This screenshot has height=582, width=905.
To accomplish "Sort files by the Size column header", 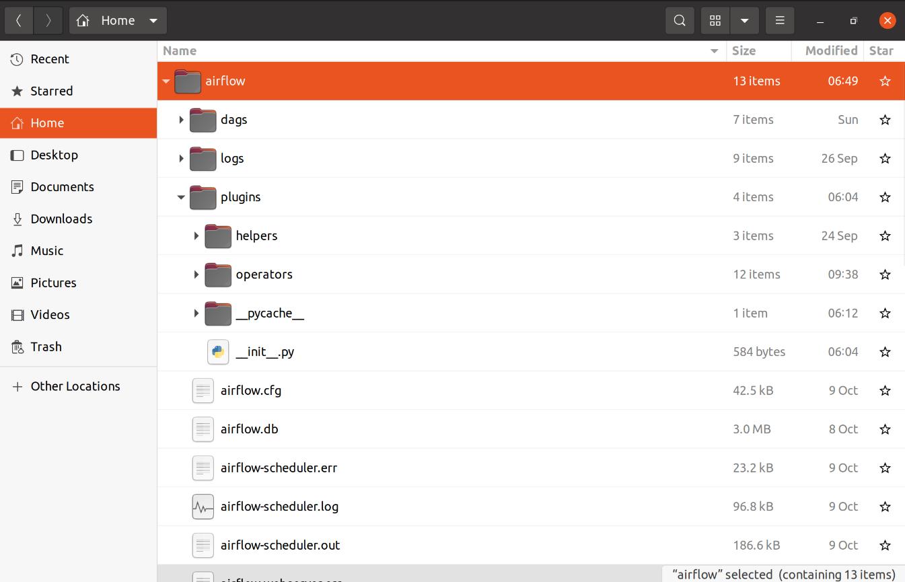I will tap(744, 50).
